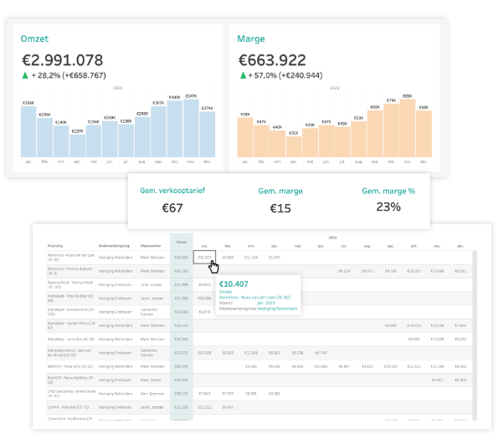Select the April bar in the Marge chart
The height and width of the screenshot is (444, 498).
pyautogui.click(x=294, y=146)
